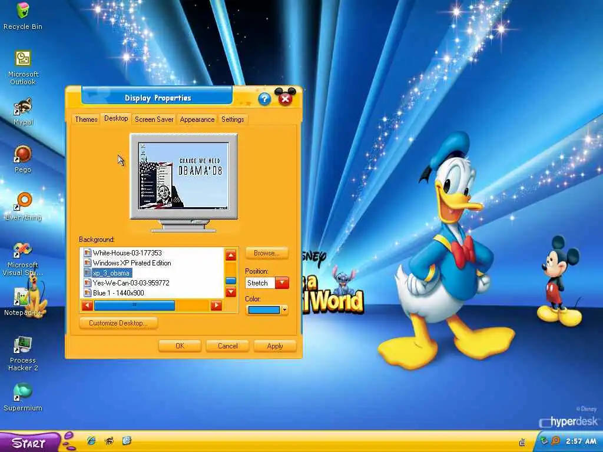Choose Yes-We-Can-03-03-959772 background
Screen dimensions: 603x452
tap(131, 283)
